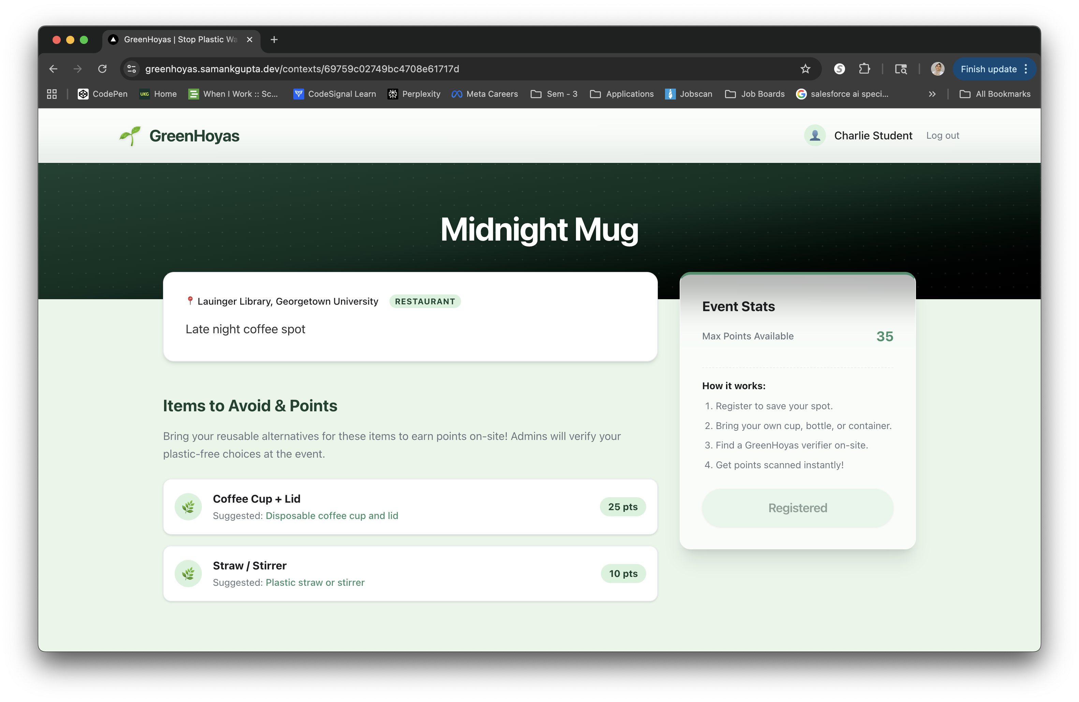
Task: Open the Chrome extensions puzzle icon
Action: pyautogui.click(x=864, y=69)
